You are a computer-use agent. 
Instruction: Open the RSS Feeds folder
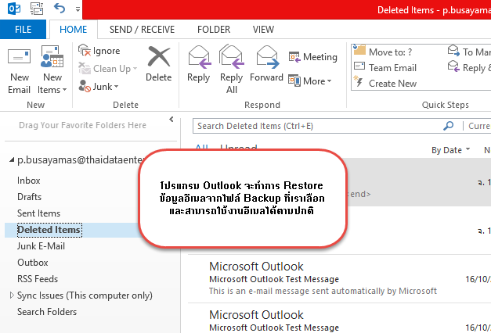point(38,279)
